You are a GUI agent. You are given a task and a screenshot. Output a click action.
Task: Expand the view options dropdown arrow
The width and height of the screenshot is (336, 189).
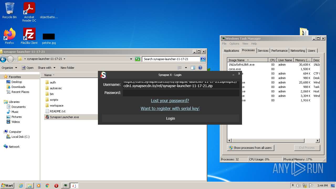[x=186, y=68]
